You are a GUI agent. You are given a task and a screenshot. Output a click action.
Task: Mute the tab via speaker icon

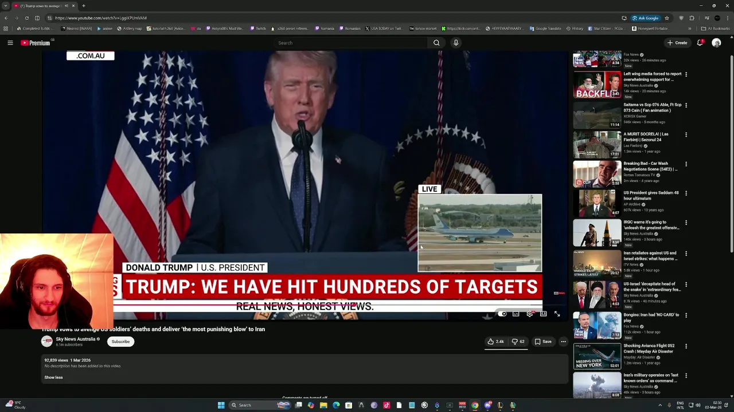click(x=67, y=6)
